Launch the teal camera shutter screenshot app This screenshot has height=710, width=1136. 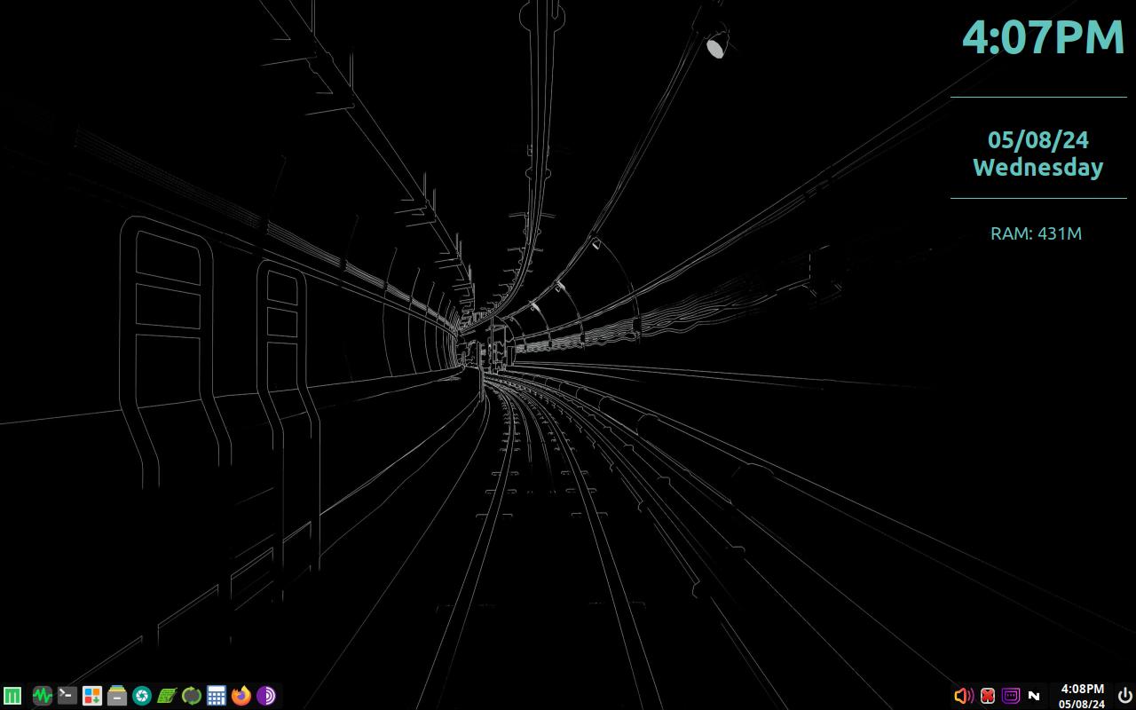[142, 696]
